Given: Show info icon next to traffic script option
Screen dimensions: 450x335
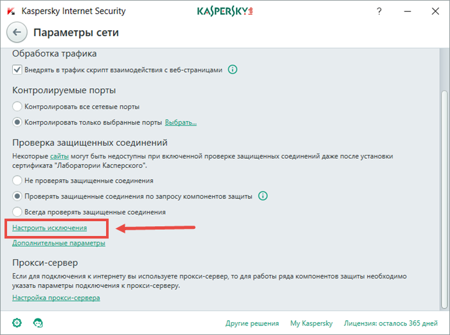Looking at the screenshot, I should [233, 69].
